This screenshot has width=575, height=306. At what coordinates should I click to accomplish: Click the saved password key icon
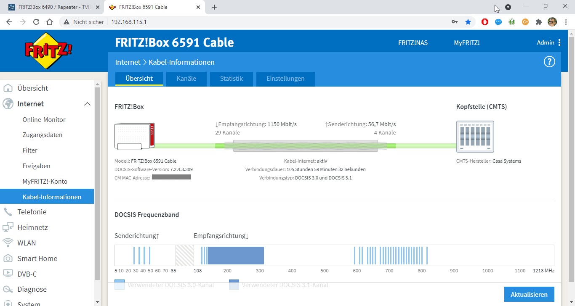[455, 22]
